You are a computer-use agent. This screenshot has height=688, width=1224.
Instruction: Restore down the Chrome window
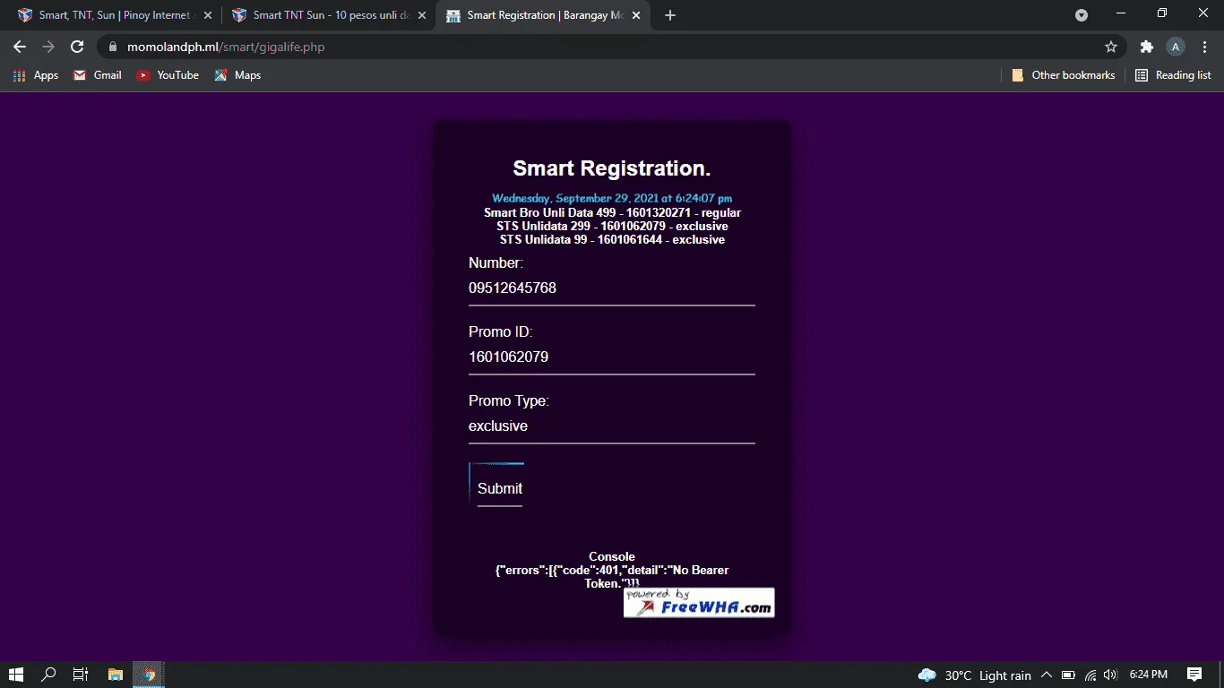point(1162,13)
